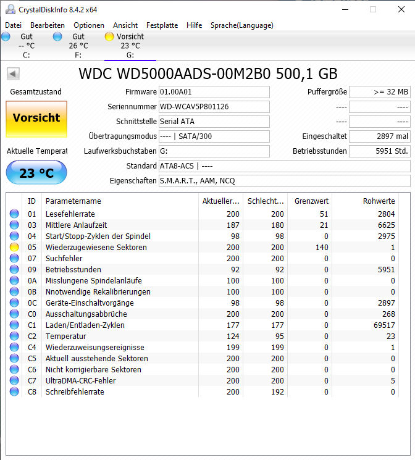Open the Sprache(Language) menu
The width and height of the screenshot is (415, 460).
(242, 25)
